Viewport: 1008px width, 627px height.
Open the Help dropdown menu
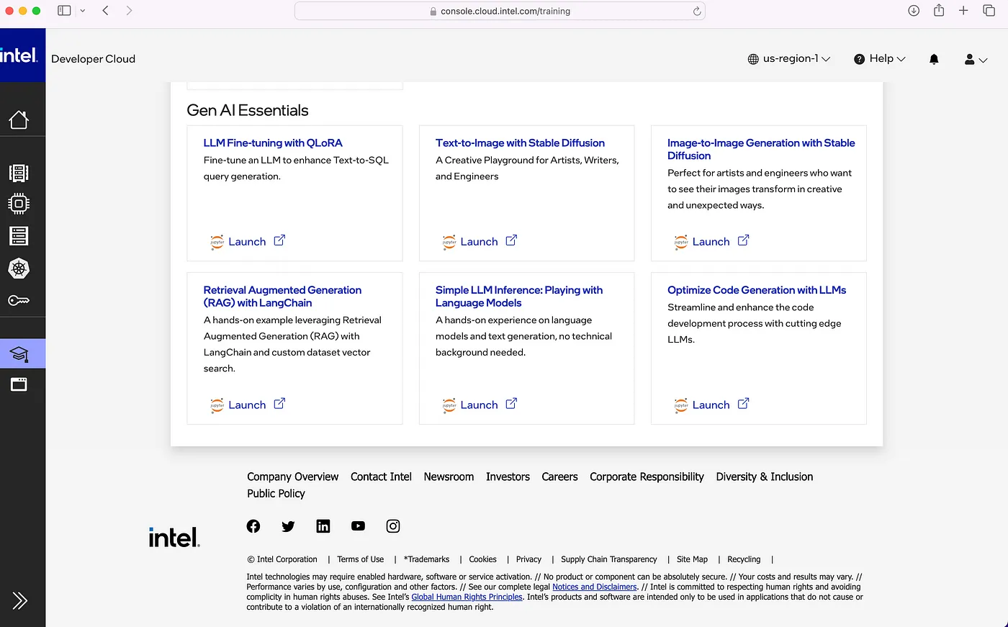(x=879, y=59)
